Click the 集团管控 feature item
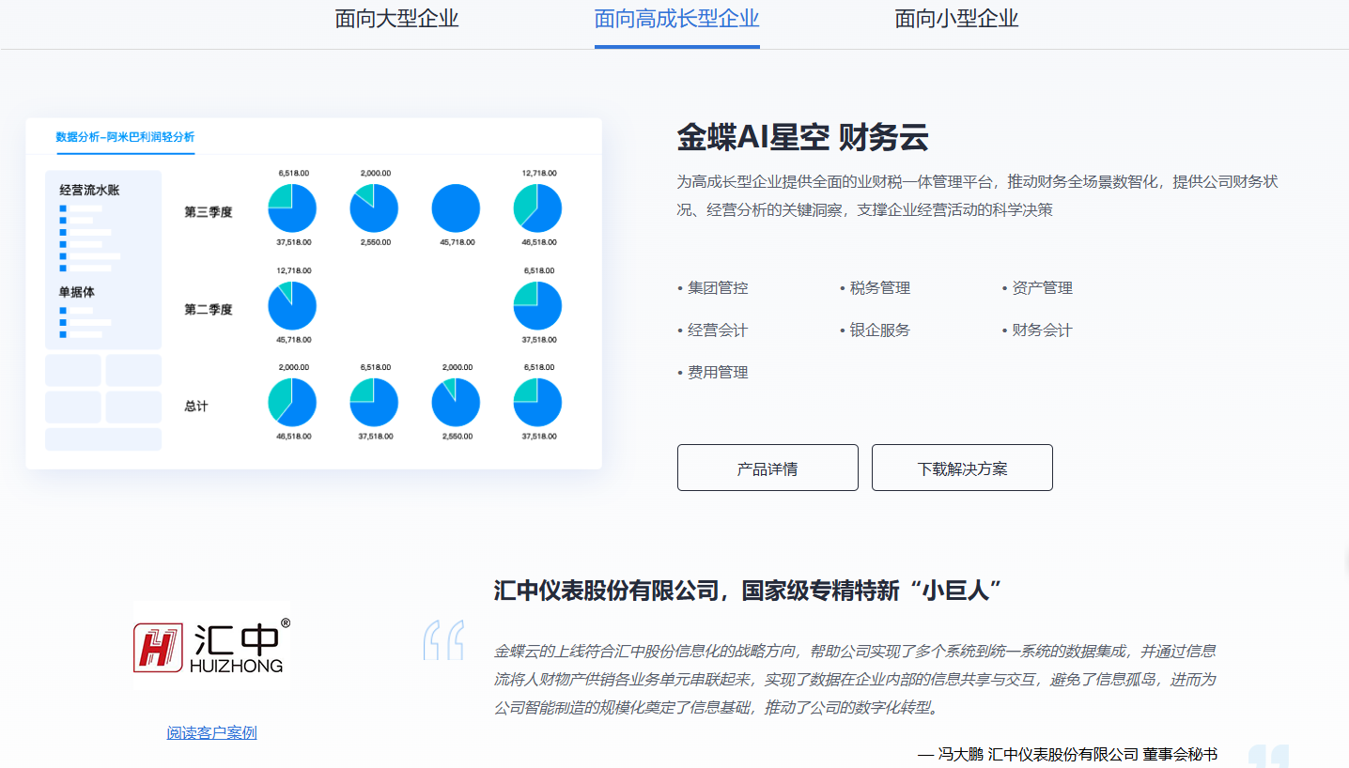Viewport: 1349px width, 768px height. click(718, 288)
